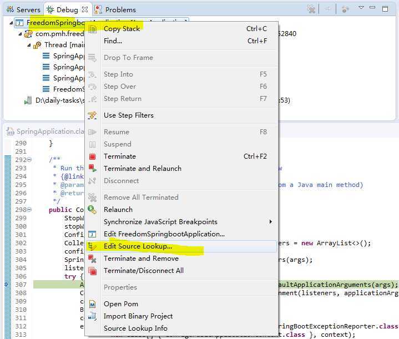This screenshot has height=339, width=399.
Task: Choose Terminate/Disconnect All entry
Action: point(181,271)
